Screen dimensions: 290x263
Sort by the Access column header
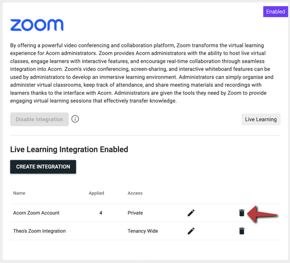point(135,193)
